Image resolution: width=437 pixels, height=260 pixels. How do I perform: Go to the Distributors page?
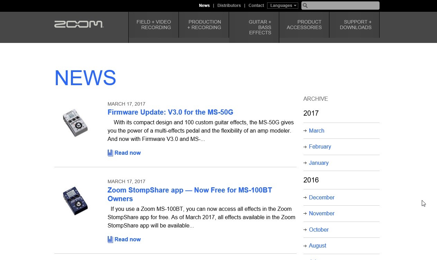tap(229, 6)
